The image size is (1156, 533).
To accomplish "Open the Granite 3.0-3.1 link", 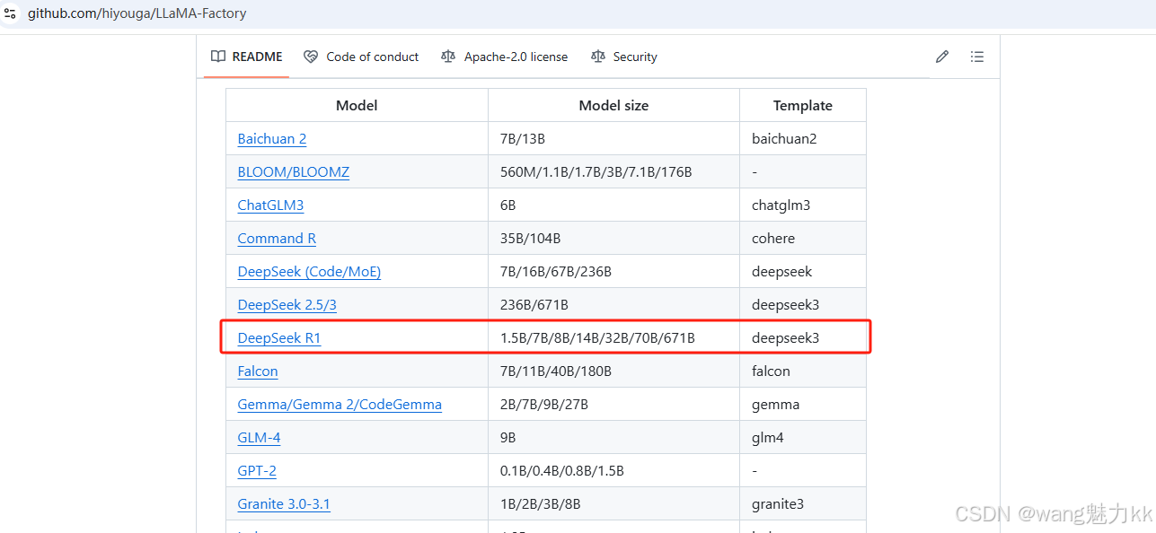I will (x=284, y=504).
